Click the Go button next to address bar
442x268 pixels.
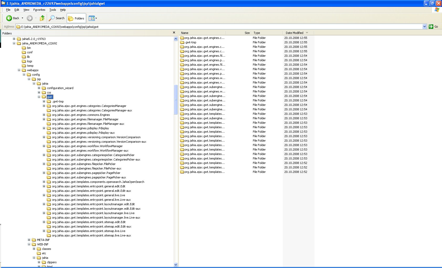433,27
